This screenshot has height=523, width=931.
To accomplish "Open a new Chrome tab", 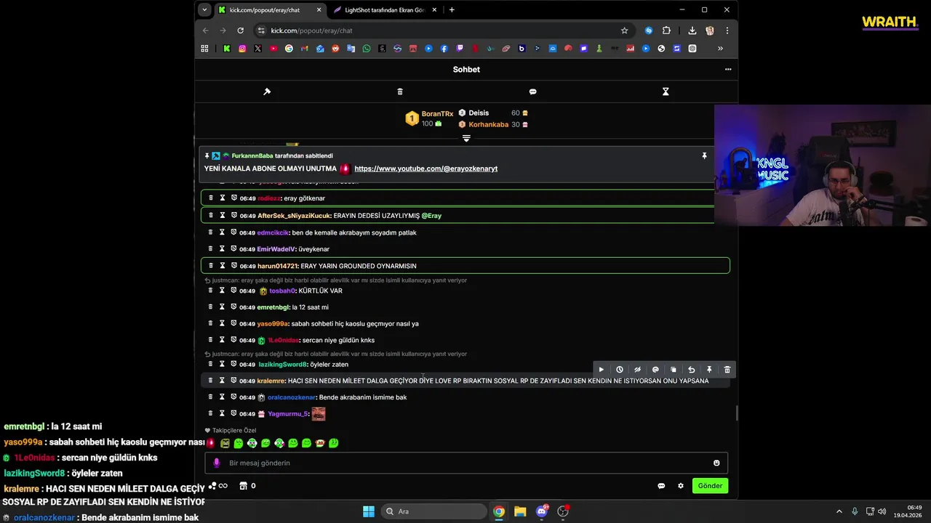I will [452, 10].
